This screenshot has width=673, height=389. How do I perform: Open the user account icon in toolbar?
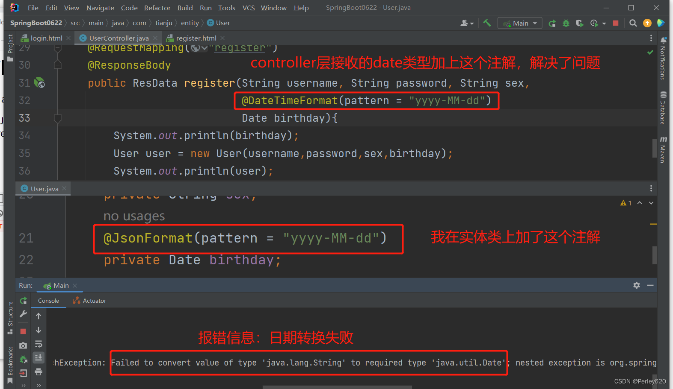pos(466,23)
